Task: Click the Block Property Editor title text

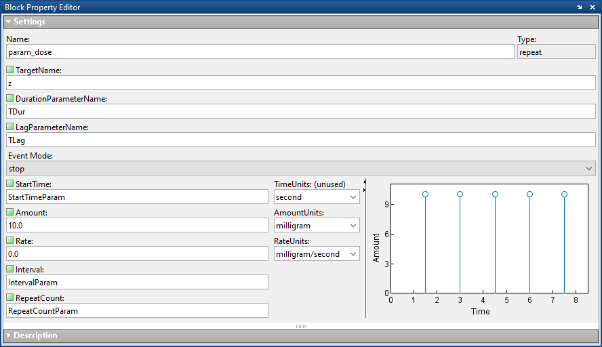Action: pyautogui.click(x=43, y=7)
